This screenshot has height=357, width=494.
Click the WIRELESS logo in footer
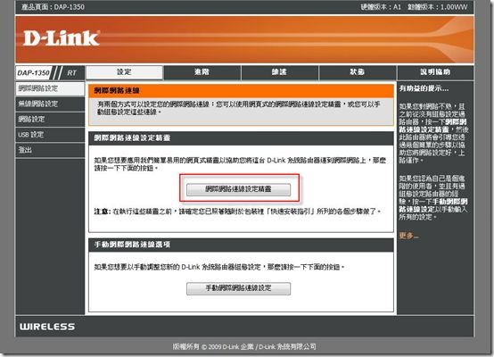point(47,327)
